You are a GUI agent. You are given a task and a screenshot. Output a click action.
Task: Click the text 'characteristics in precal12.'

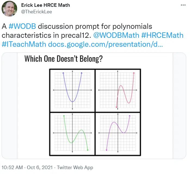(x=46, y=35)
